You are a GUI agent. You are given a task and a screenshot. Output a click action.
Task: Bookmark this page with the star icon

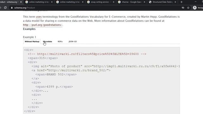coord(188,8)
